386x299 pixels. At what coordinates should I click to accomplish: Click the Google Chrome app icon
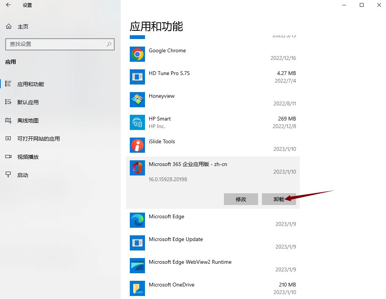click(x=137, y=54)
